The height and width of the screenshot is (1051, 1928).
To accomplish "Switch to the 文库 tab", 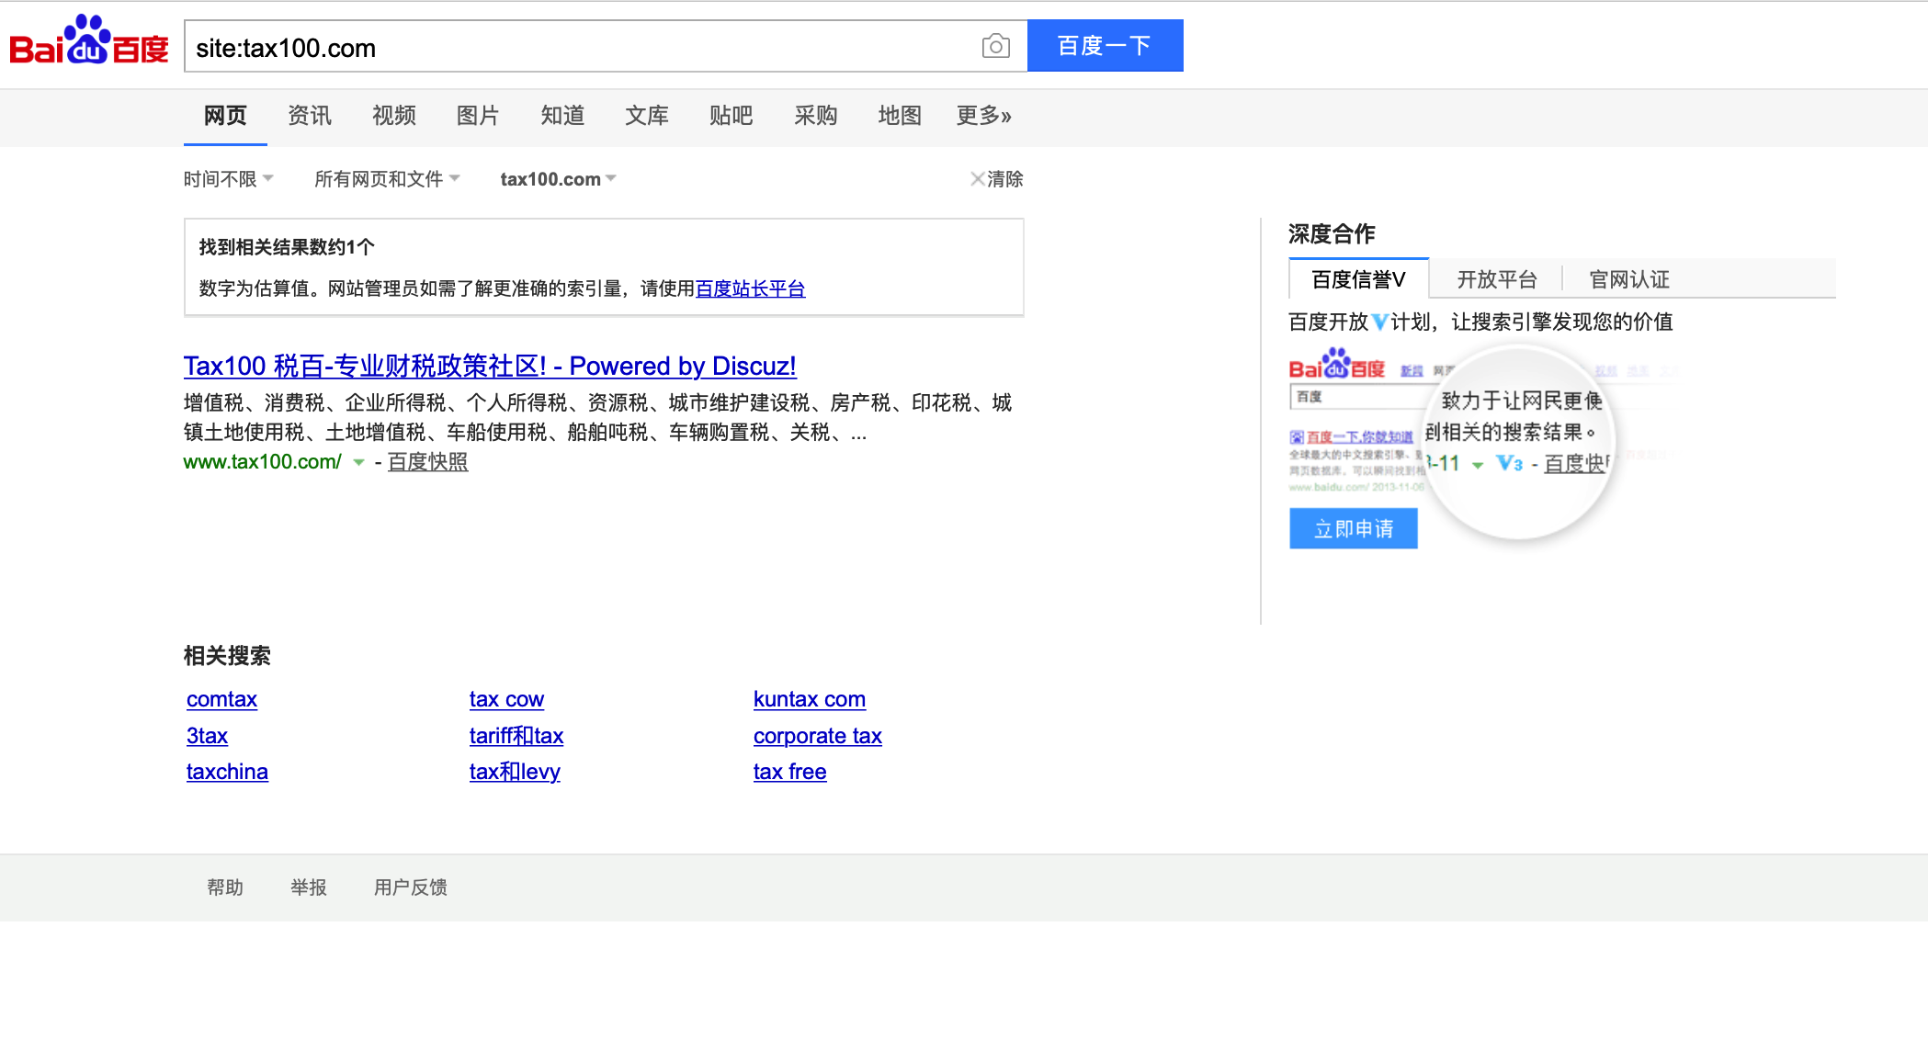I will click(x=647, y=116).
